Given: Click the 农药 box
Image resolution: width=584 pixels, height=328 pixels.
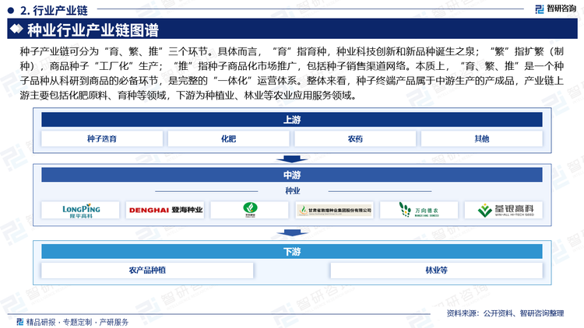Looking at the screenshot, I should [x=355, y=138].
